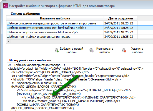Click the 'Название шаблона' column header

(x=55, y=18)
